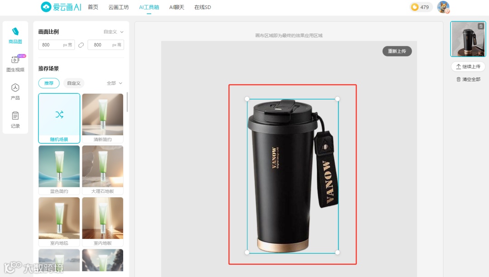The image size is (489, 277).
Task: Choose the 蓝色简约 scene thumbnail
Action: tap(59, 170)
